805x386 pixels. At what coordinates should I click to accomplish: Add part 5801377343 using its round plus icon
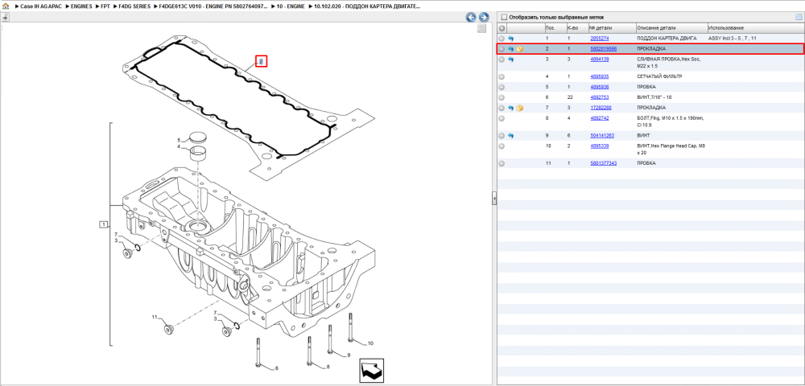(x=502, y=163)
